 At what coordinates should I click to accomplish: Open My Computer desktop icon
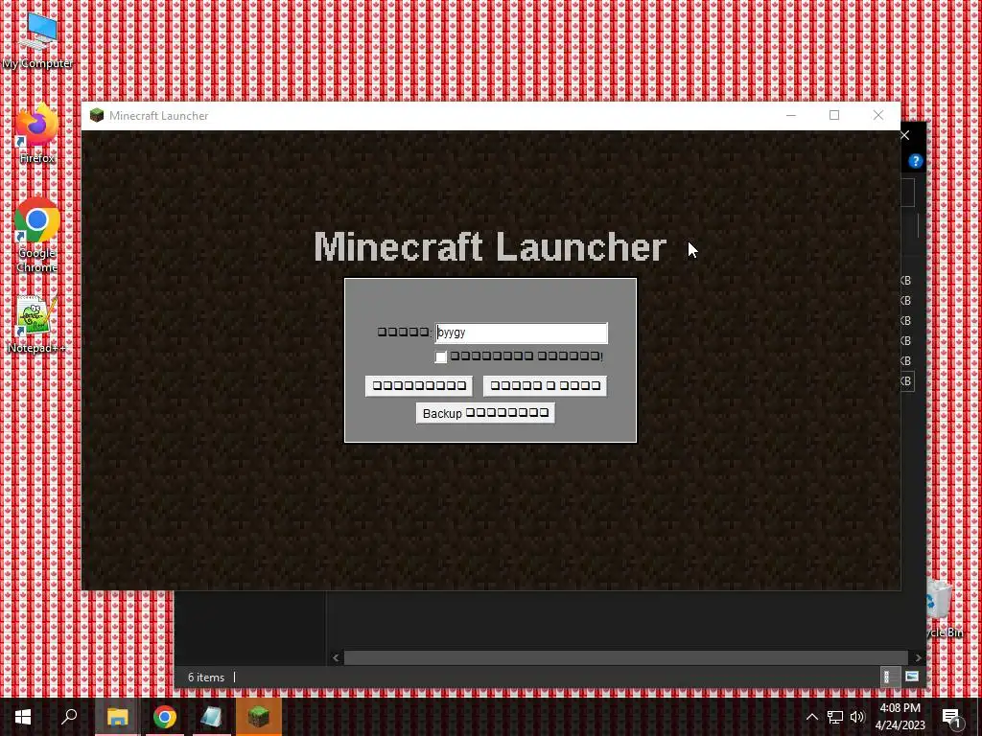(x=37, y=40)
